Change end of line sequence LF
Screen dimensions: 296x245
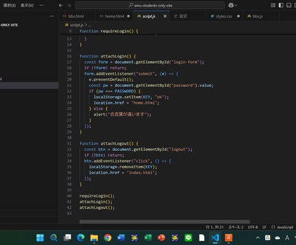[264, 227]
